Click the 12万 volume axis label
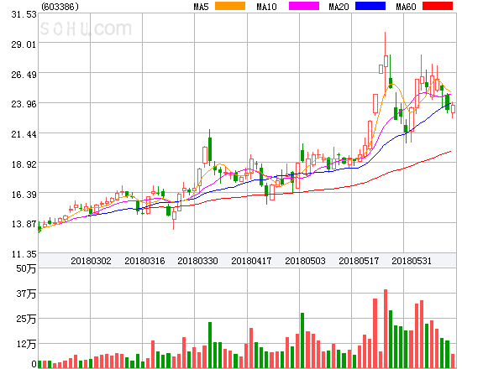 coord(26,345)
